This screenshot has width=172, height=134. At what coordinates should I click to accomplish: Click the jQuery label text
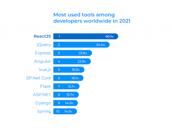44,45
